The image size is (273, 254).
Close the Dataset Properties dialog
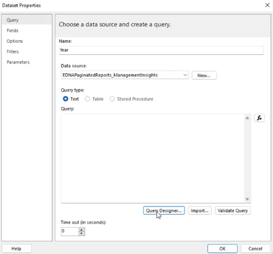[267, 5]
